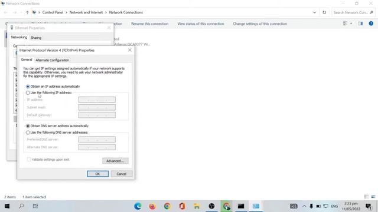Expand the view options dropdown arrow

coord(351,24)
